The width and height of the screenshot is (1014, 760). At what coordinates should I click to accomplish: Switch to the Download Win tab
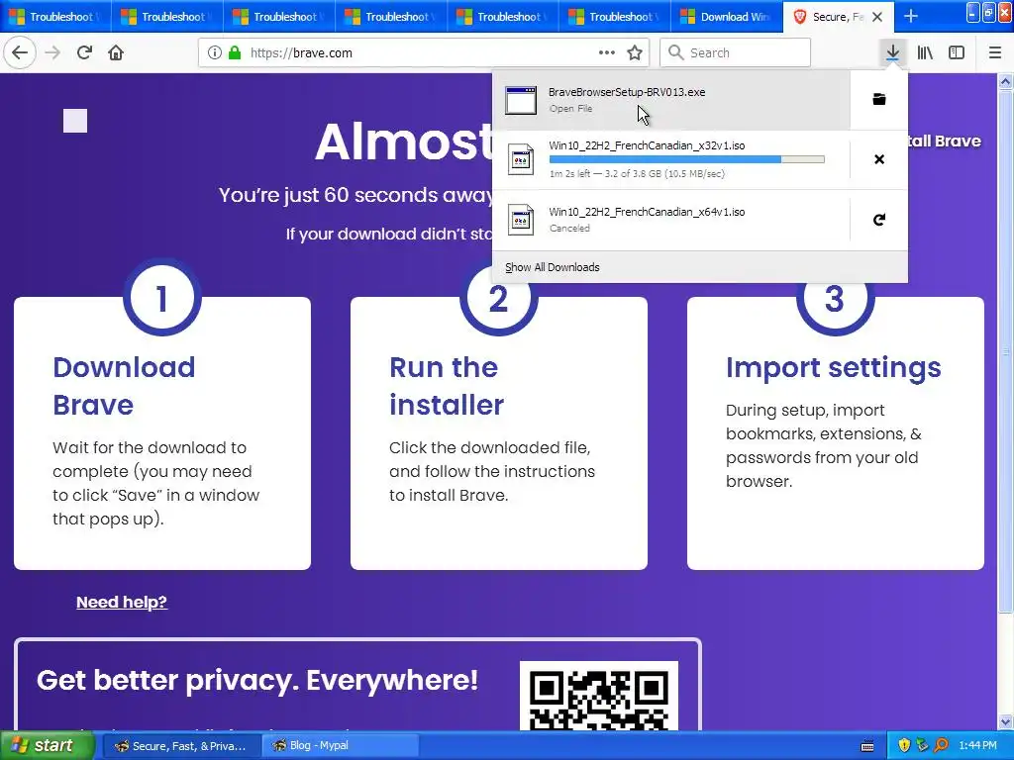pyautogui.click(x=727, y=17)
